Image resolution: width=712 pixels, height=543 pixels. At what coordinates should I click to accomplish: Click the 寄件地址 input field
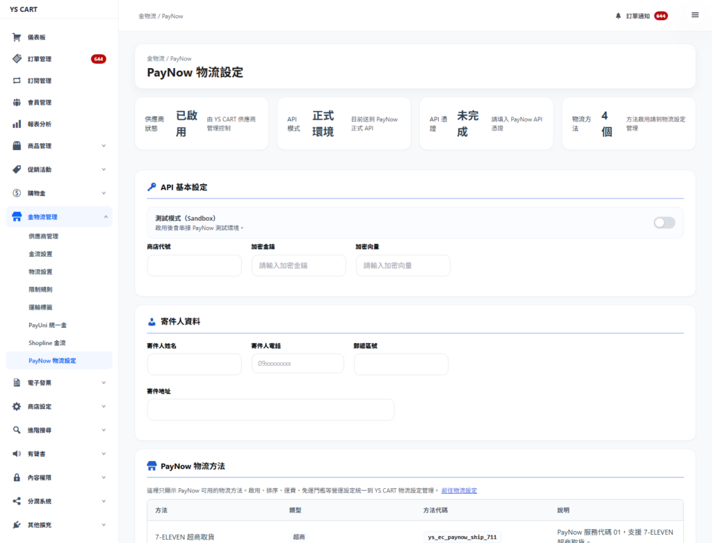pos(270,410)
